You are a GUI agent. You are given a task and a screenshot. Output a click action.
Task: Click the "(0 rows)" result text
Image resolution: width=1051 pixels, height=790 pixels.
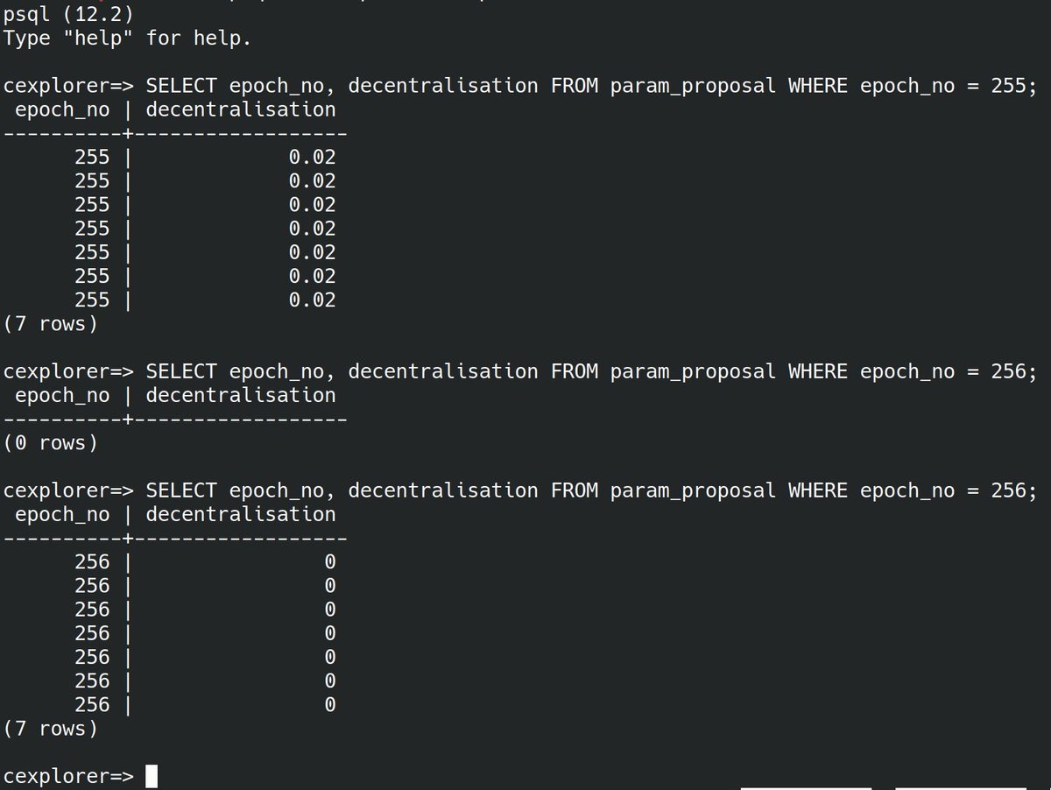pos(50,443)
